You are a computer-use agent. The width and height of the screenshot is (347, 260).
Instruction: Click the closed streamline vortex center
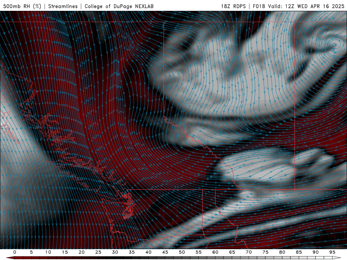(334, 44)
